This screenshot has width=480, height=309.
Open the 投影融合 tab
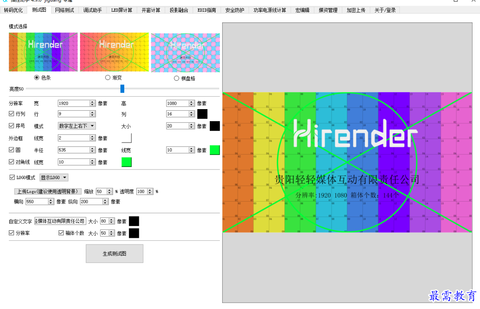pyautogui.click(x=179, y=10)
